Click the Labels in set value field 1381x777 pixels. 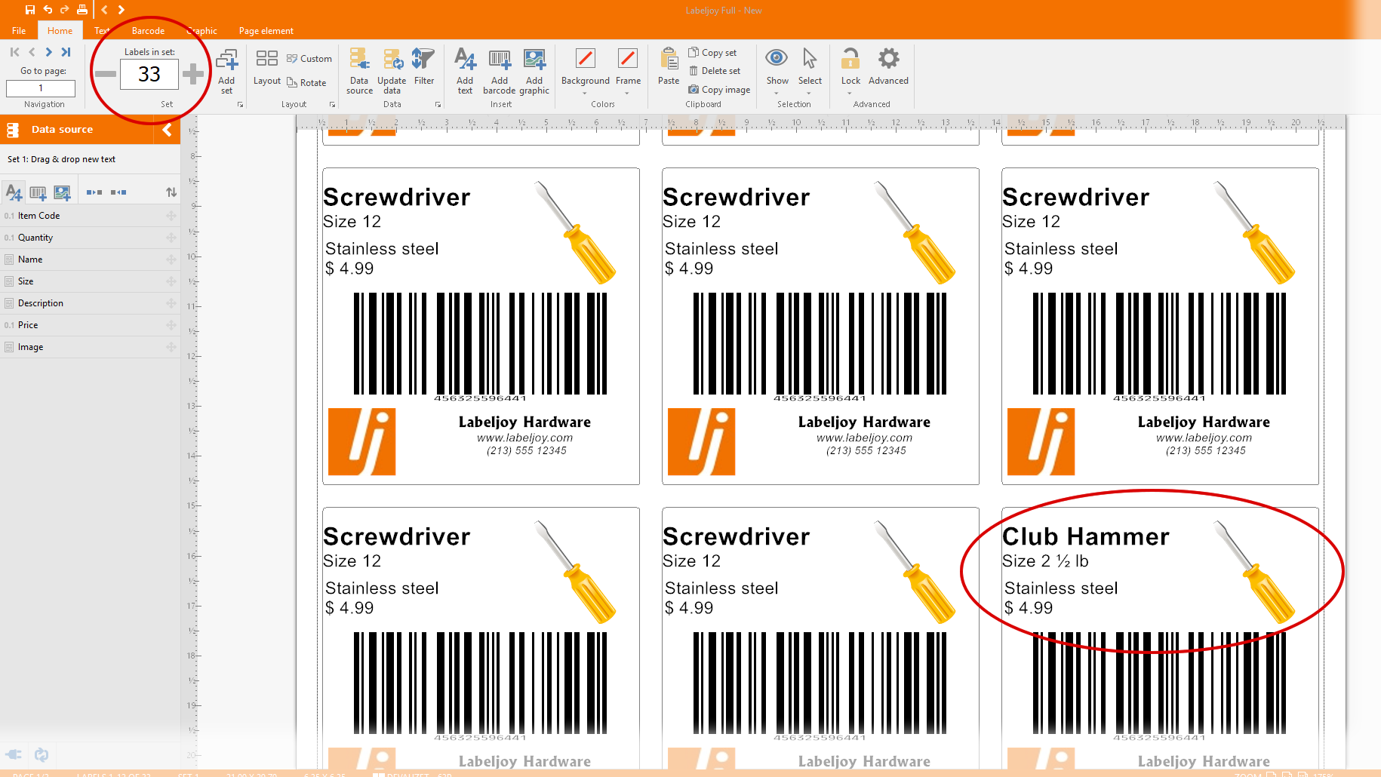[x=149, y=74]
